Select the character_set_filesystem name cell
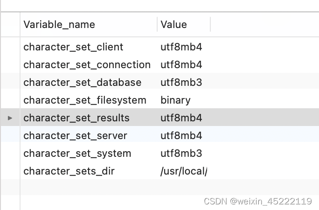Image resolution: width=319 pixels, height=210 pixels. 85,100
